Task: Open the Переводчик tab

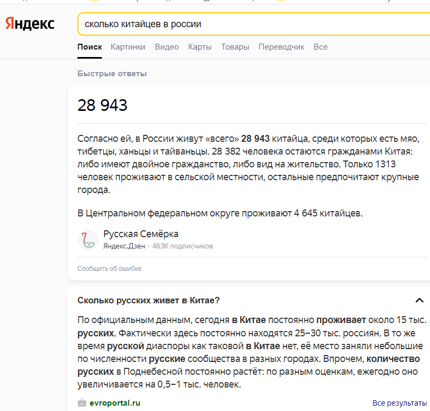Action: 281,47
